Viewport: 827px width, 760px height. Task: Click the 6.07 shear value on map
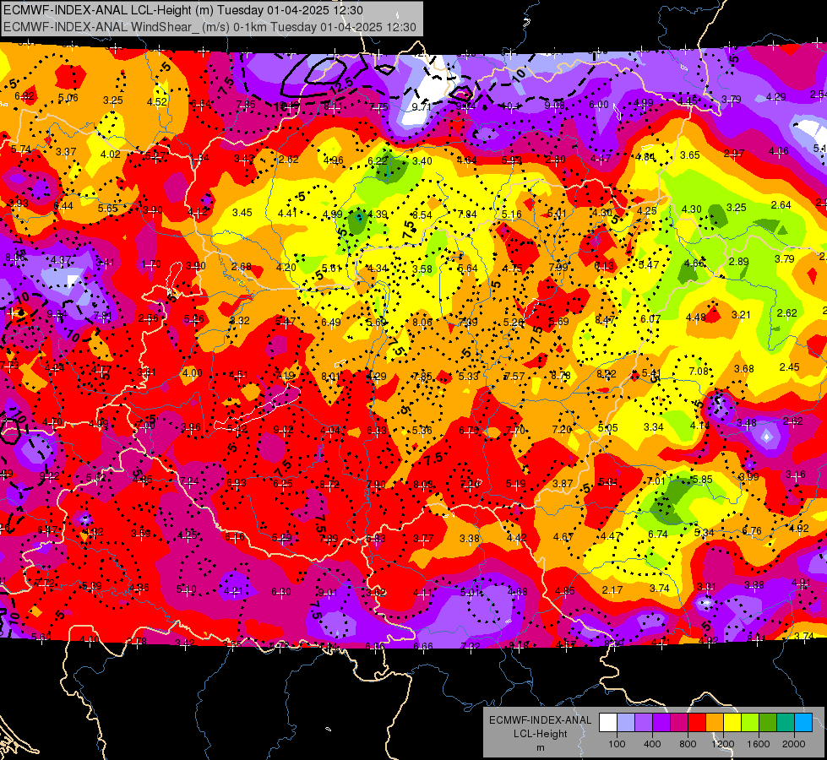(x=650, y=318)
